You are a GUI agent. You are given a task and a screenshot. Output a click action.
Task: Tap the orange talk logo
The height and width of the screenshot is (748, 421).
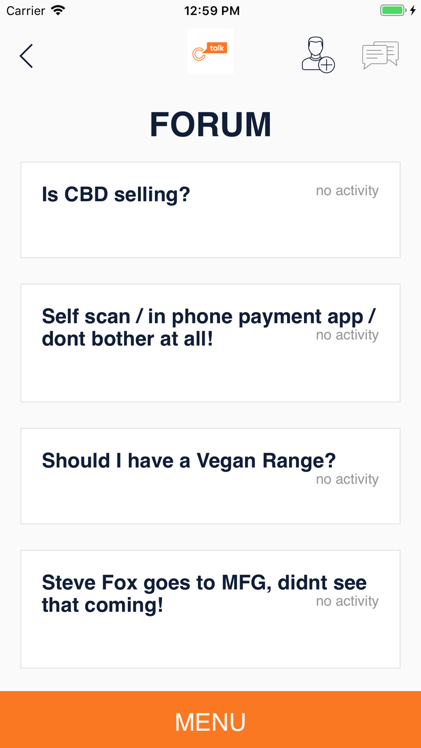click(210, 51)
